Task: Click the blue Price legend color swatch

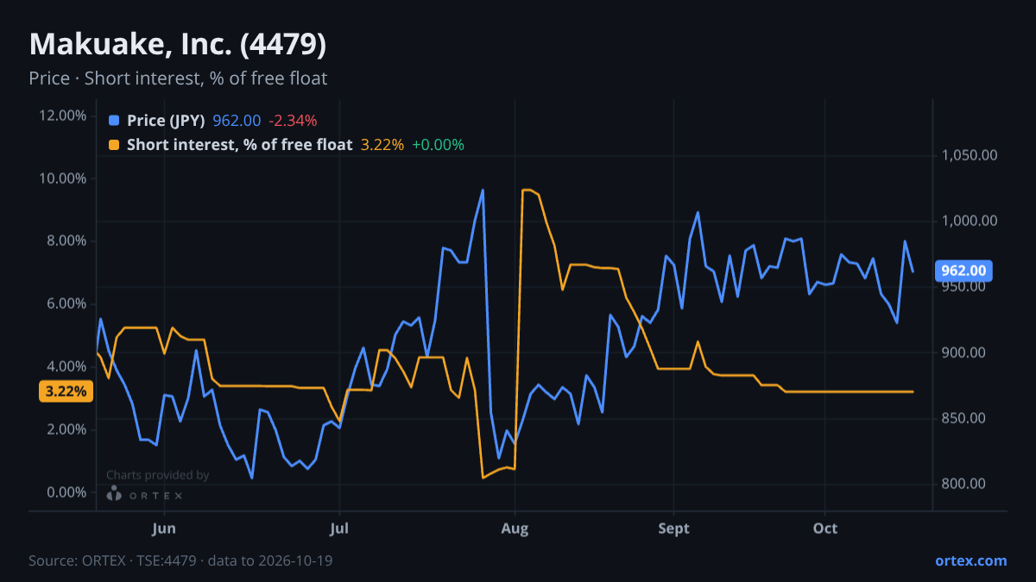Action: click(x=115, y=121)
